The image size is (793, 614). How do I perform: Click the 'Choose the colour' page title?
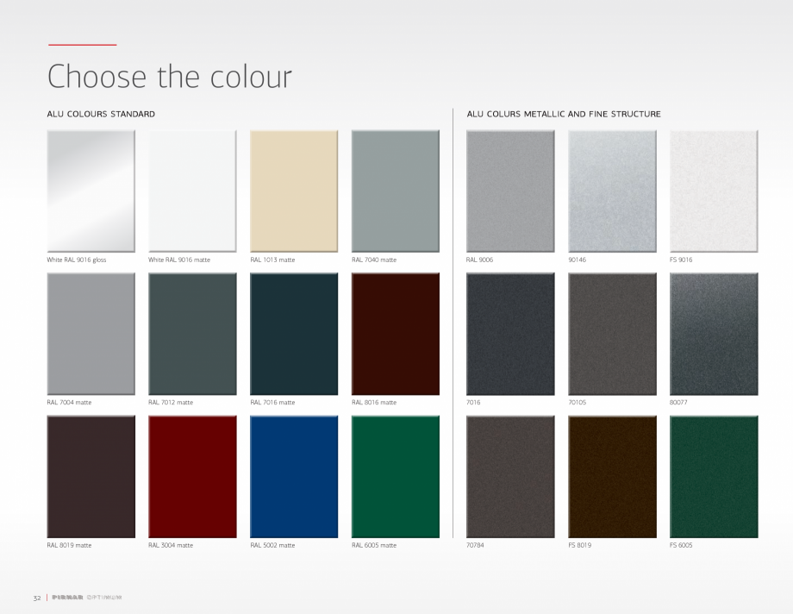click(x=170, y=77)
